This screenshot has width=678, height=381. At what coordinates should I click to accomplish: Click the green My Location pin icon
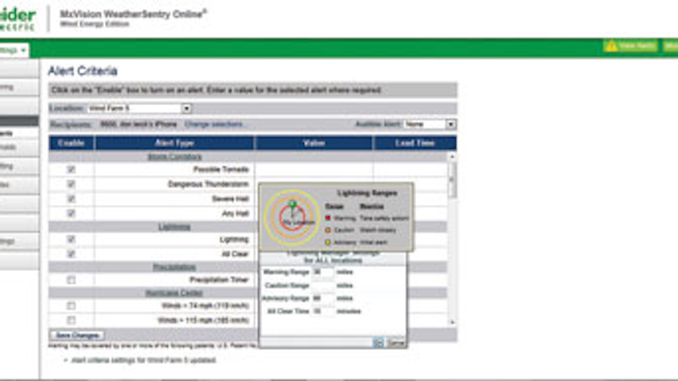point(293,205)
